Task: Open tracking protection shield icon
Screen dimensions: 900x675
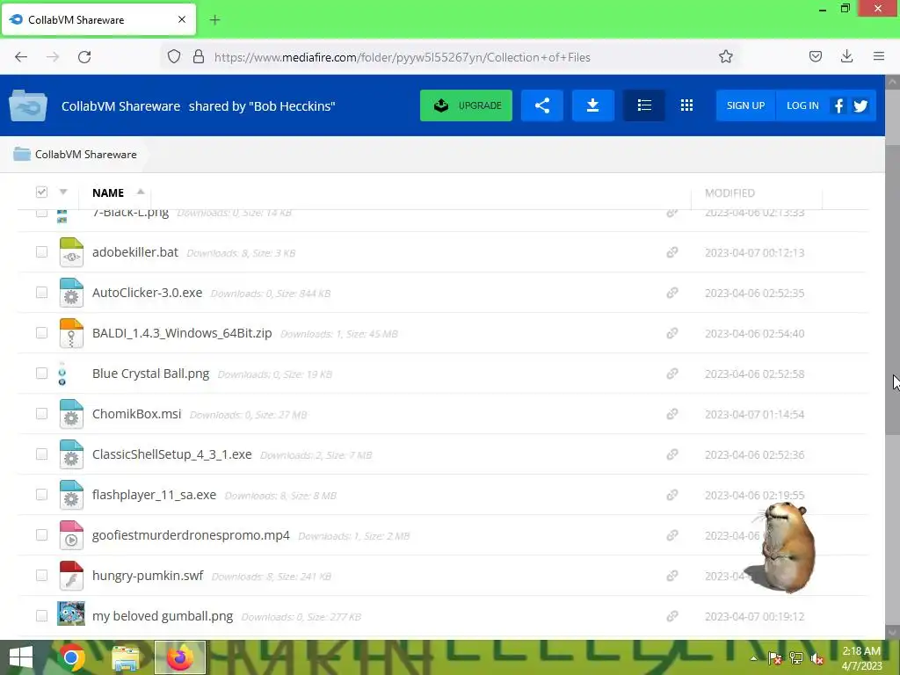Action: tap(174, 57)
